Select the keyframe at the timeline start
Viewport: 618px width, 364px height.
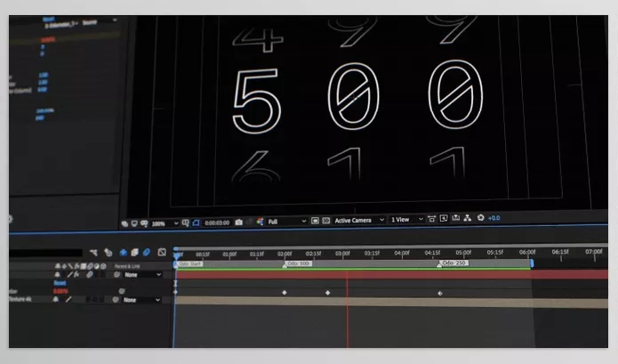click(x=175, y=292)
